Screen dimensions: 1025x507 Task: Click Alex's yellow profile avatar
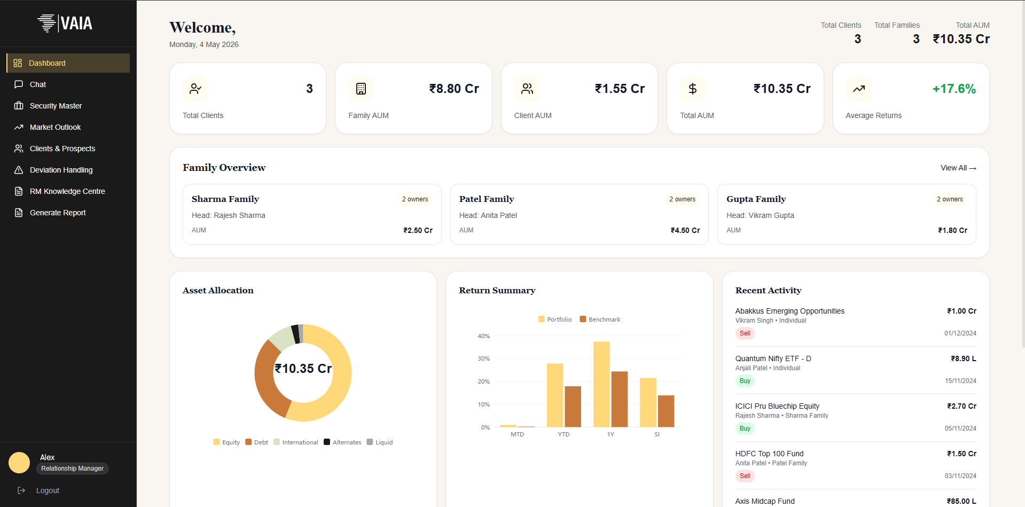point(19,463)
